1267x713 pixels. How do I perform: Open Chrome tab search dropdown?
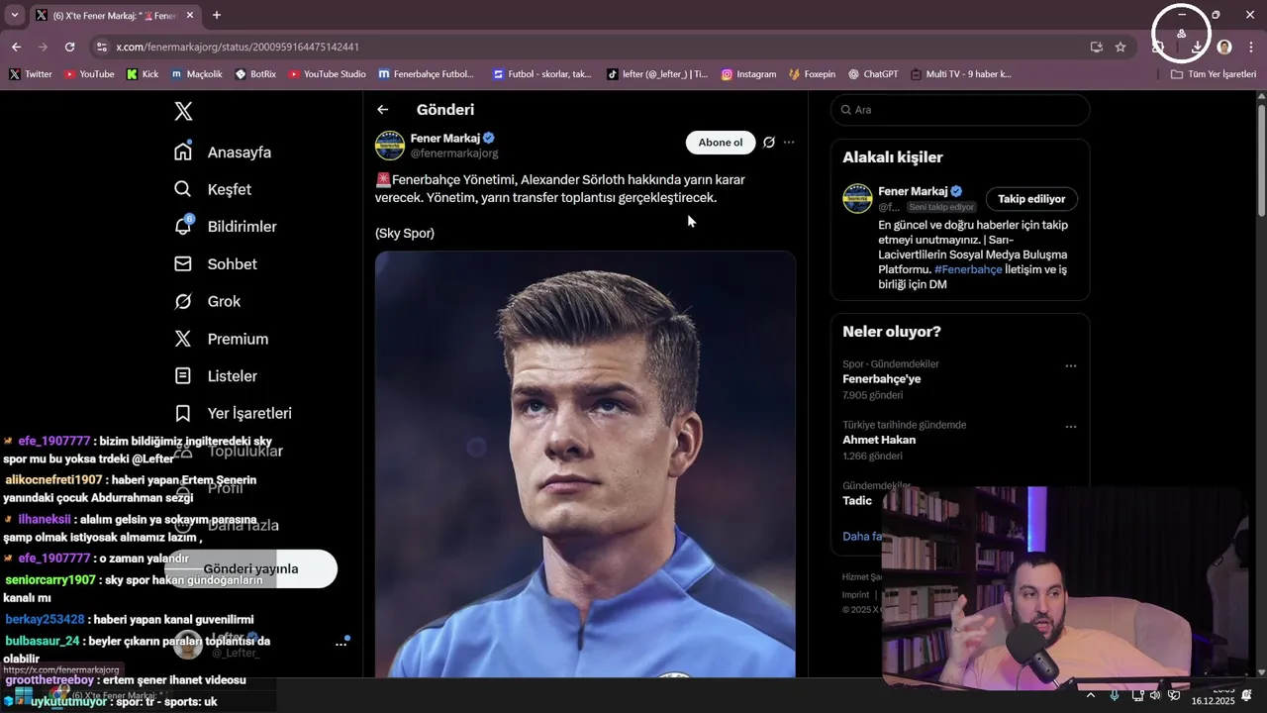[14, 15]
